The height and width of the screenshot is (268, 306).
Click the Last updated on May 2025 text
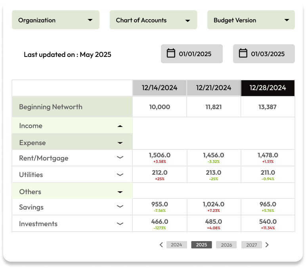[x=67, y=55]
